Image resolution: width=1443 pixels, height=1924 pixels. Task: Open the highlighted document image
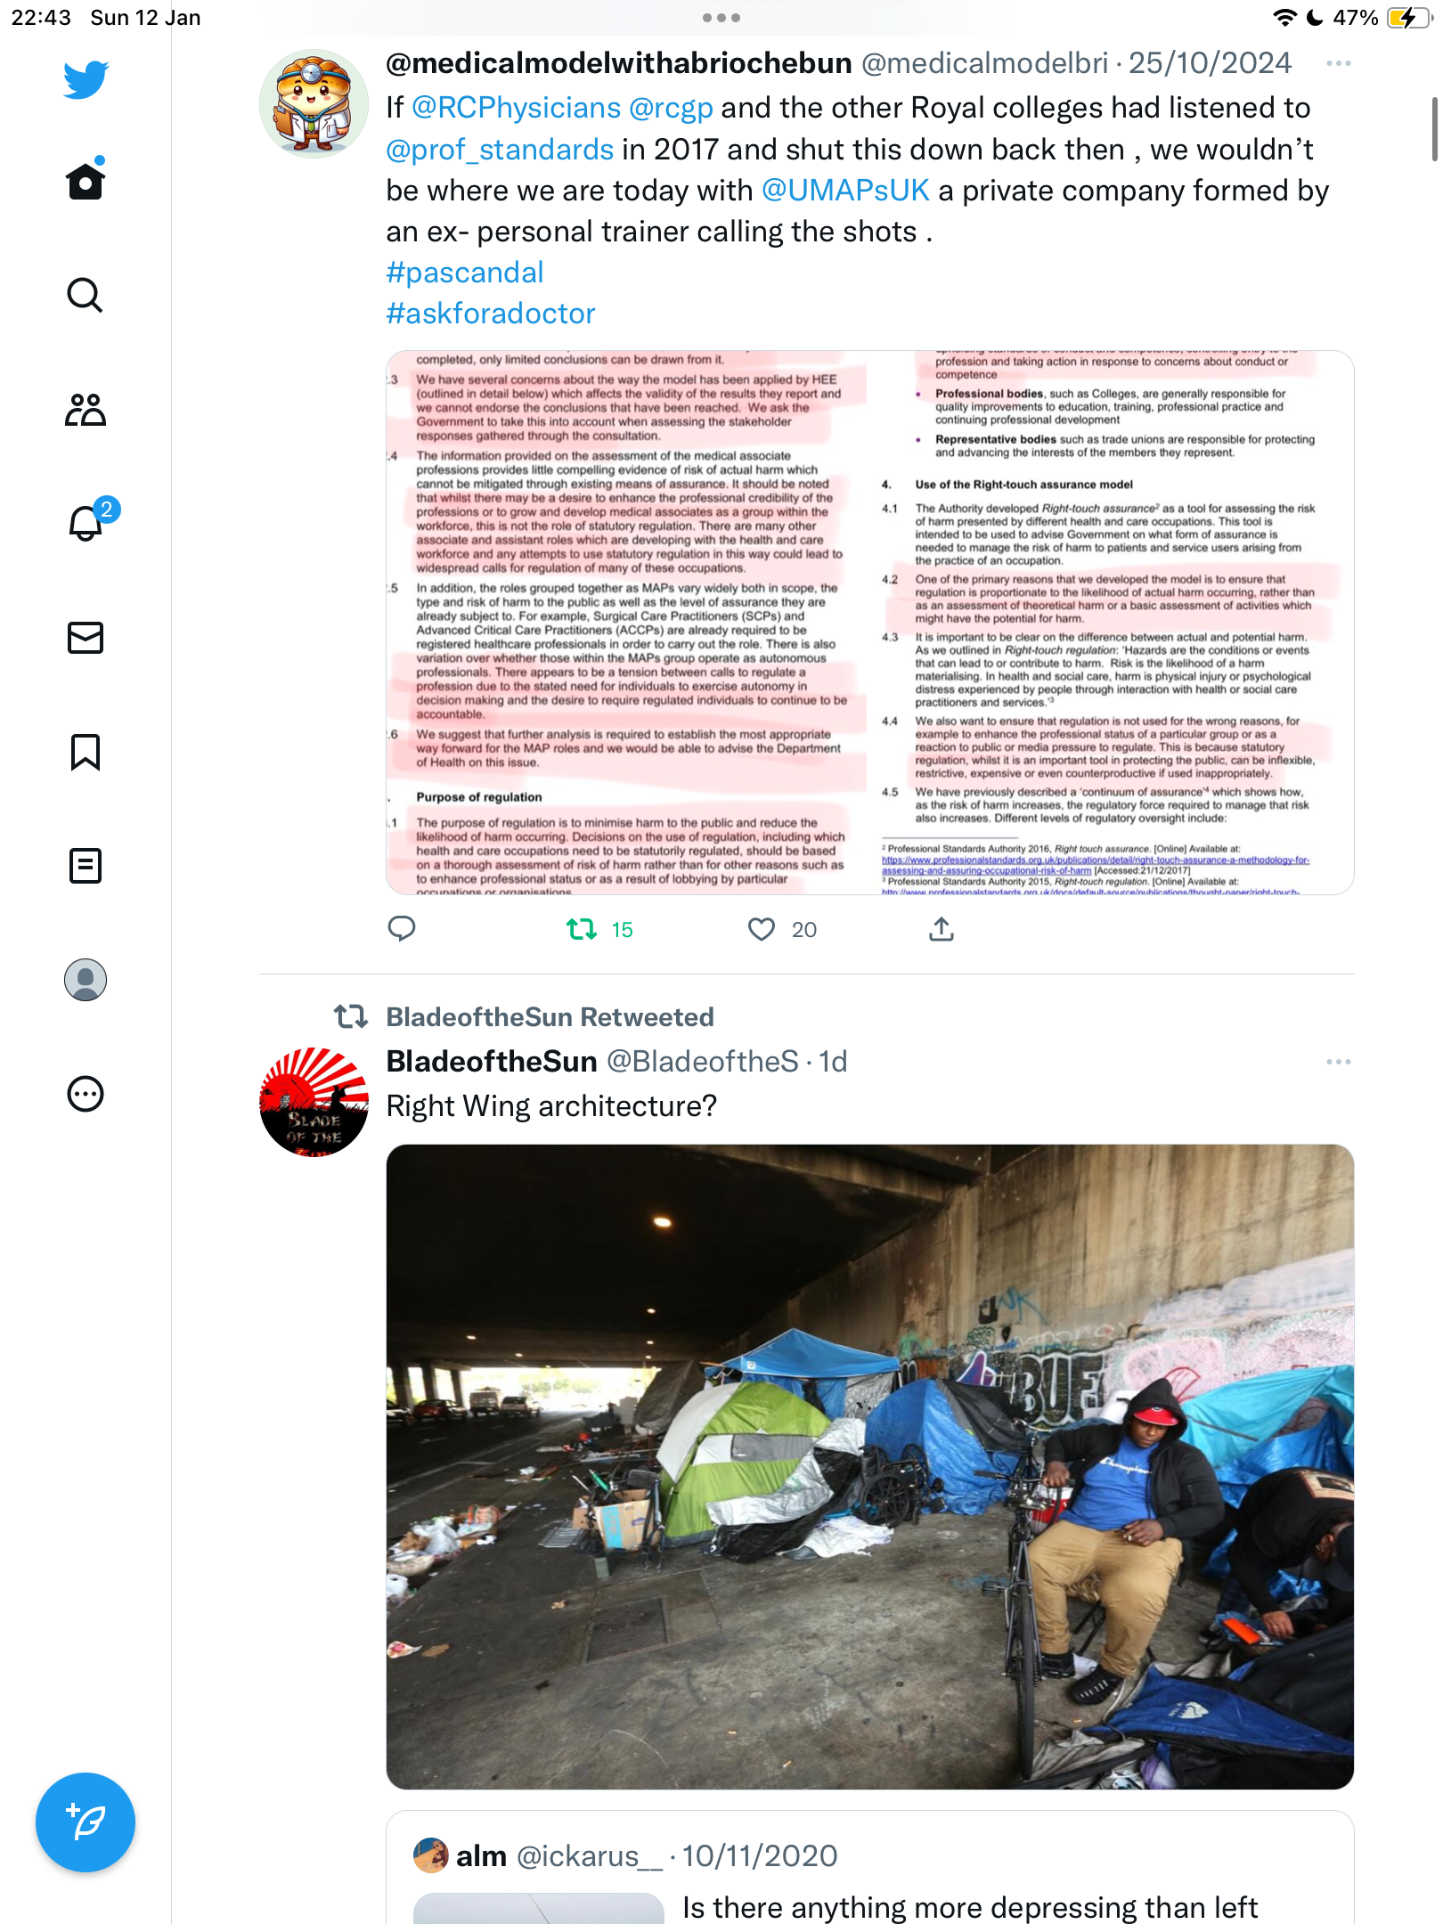pos(870,623)
